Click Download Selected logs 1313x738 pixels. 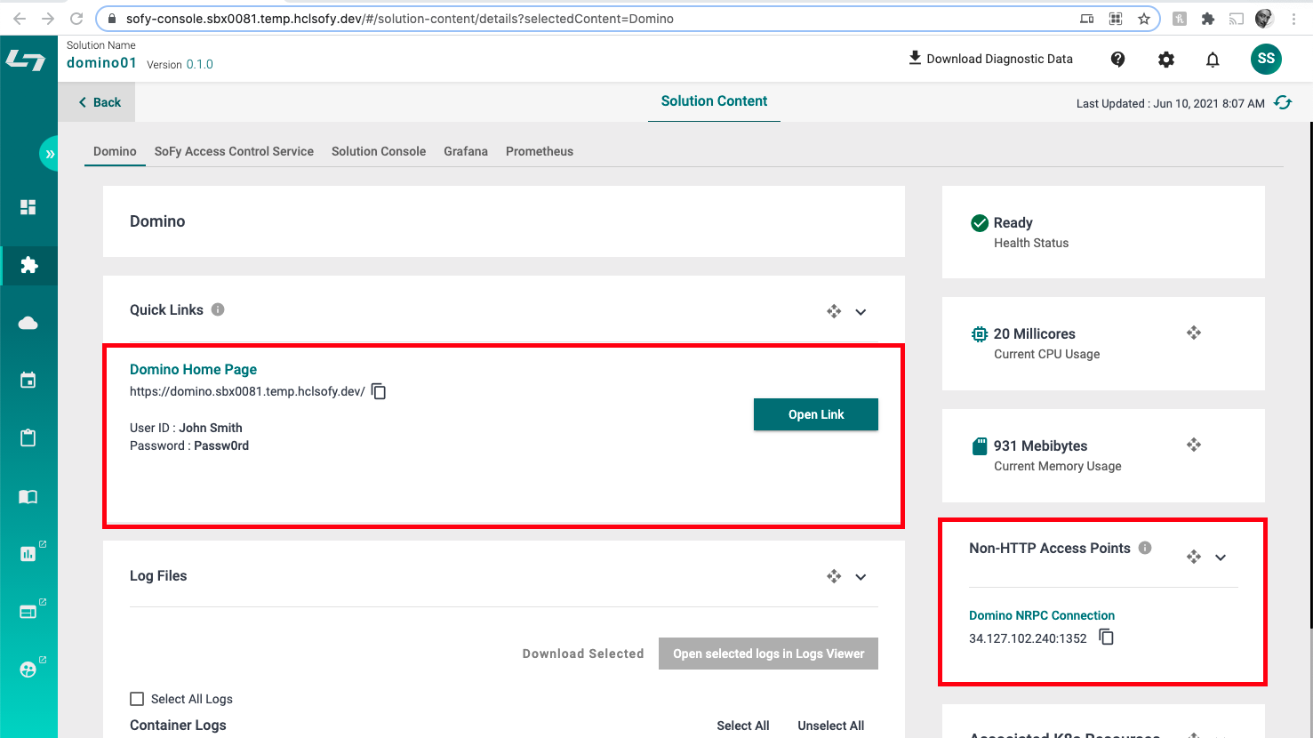coord(583,654)
